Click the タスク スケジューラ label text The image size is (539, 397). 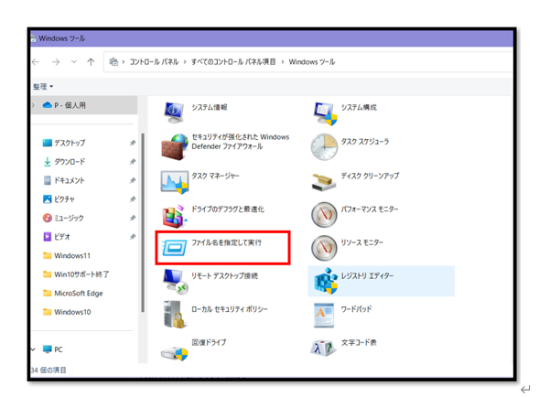point(365,141)
